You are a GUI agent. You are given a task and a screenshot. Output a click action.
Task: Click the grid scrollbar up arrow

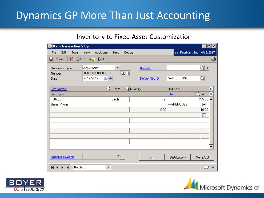click(x=211, y=99)
